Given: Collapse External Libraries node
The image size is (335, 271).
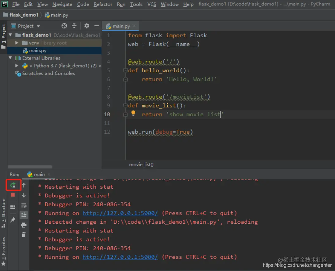Looking at the screenshot, I should (10, 58).
